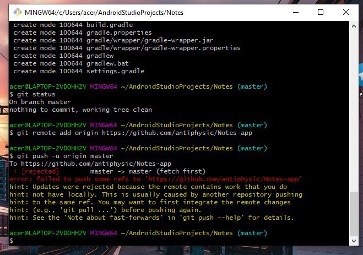The image size is (363, 255).
Task: Click the 'On branch master' output line
Action: click(40, 102)
